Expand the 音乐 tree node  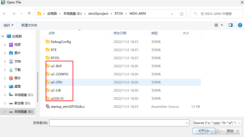coord(5,78)
